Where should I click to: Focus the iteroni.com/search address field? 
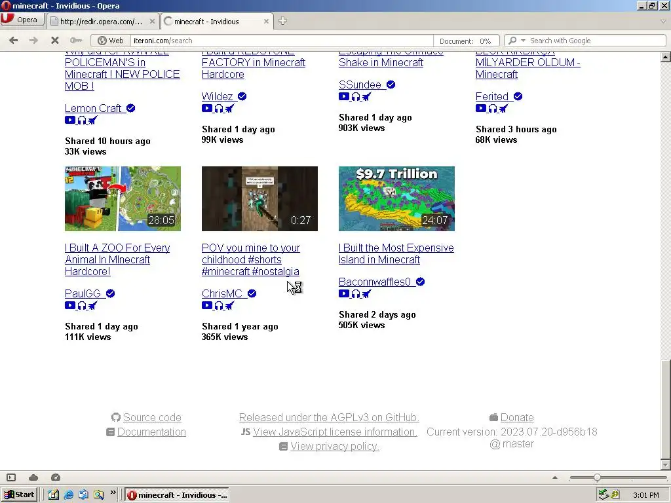[x=281, y=41]
